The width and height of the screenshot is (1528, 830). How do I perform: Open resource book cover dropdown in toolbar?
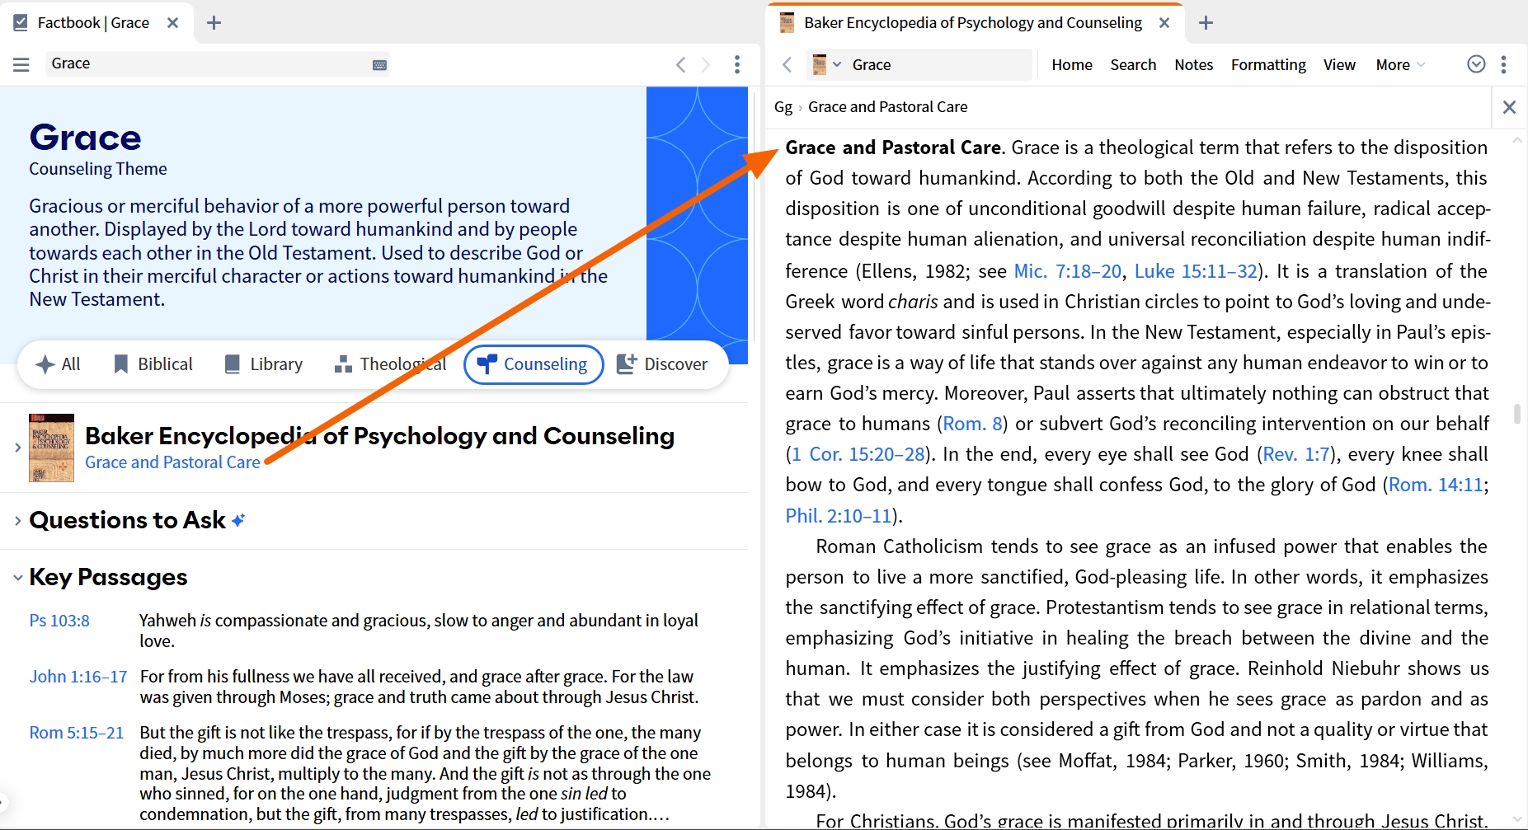[826, 64]
